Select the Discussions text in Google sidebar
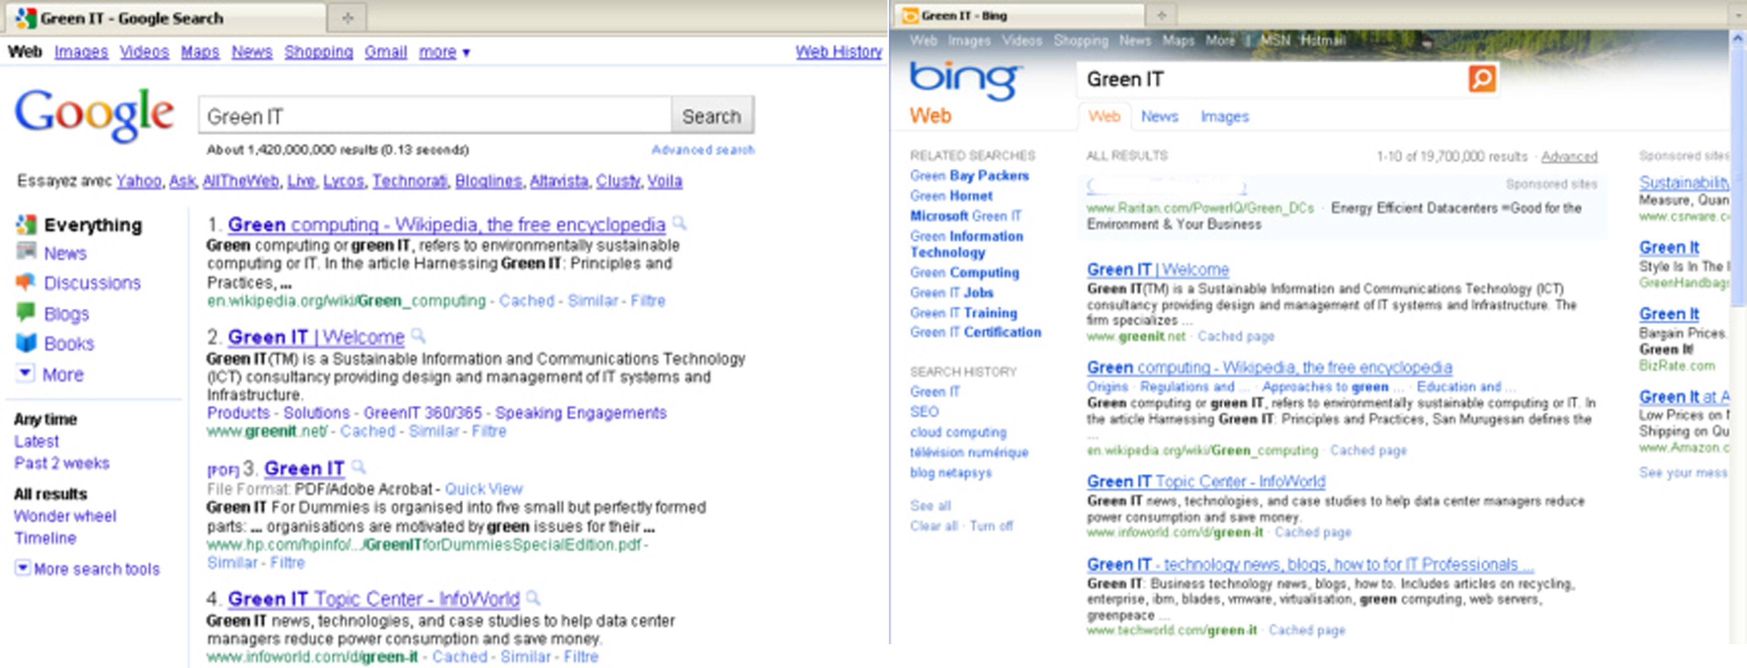Screen dimensions: 1747x668 point(92,282)
